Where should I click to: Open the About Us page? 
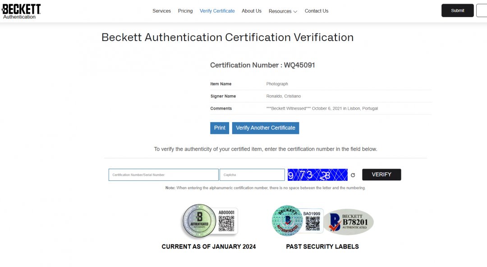tap(251, 11)
